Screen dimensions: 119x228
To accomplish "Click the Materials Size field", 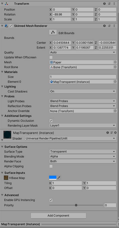I will click(x=83, y=77).
